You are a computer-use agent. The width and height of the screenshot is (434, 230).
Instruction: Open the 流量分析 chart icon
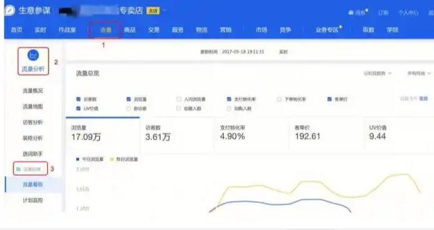click(33, 55)
